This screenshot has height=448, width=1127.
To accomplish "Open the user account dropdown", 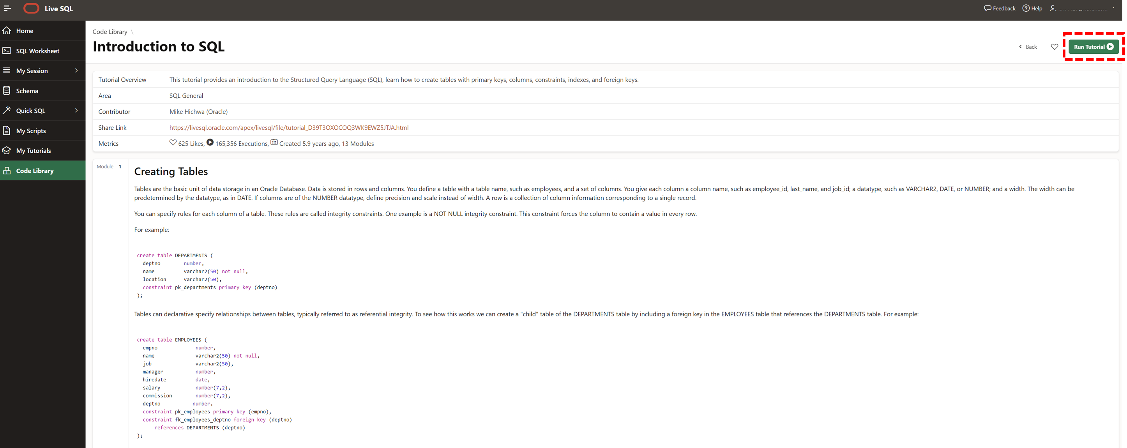I will [1082, 8].
